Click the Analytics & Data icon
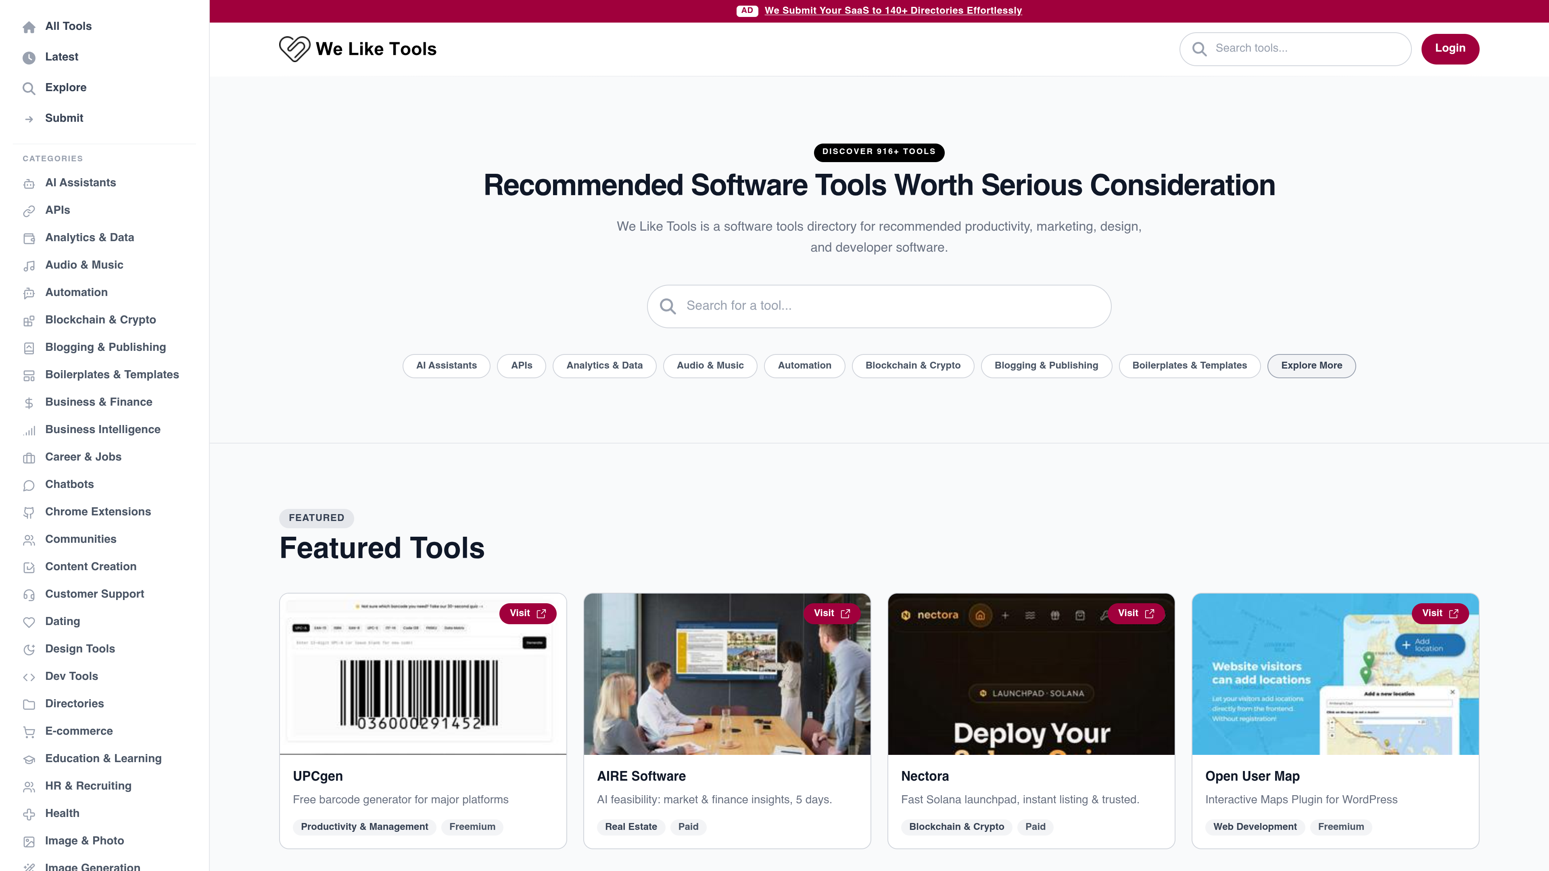Image resolution: width=1549 pixels, height=871 pixels. pyautogui.click(x=29, y=239)
